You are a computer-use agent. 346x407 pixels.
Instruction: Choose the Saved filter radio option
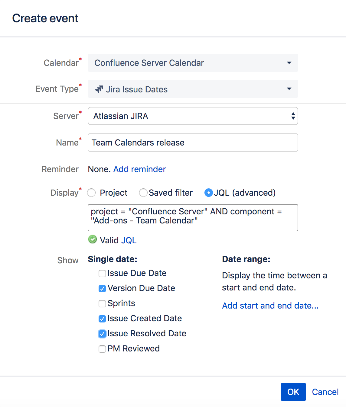pyautogui.click(x=143, y=193)
